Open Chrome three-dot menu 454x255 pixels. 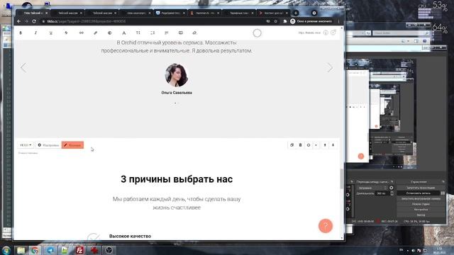click(339, 21)
